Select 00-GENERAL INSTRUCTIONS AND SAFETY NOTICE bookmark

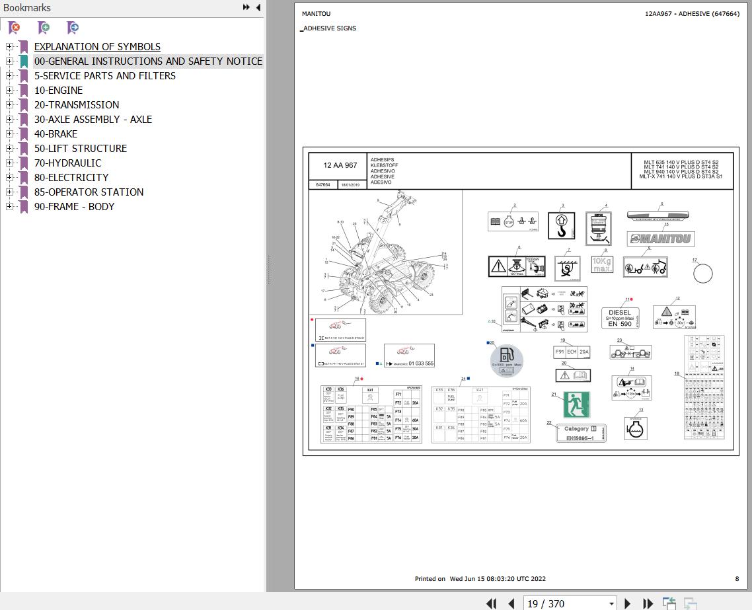coord(148,61)
